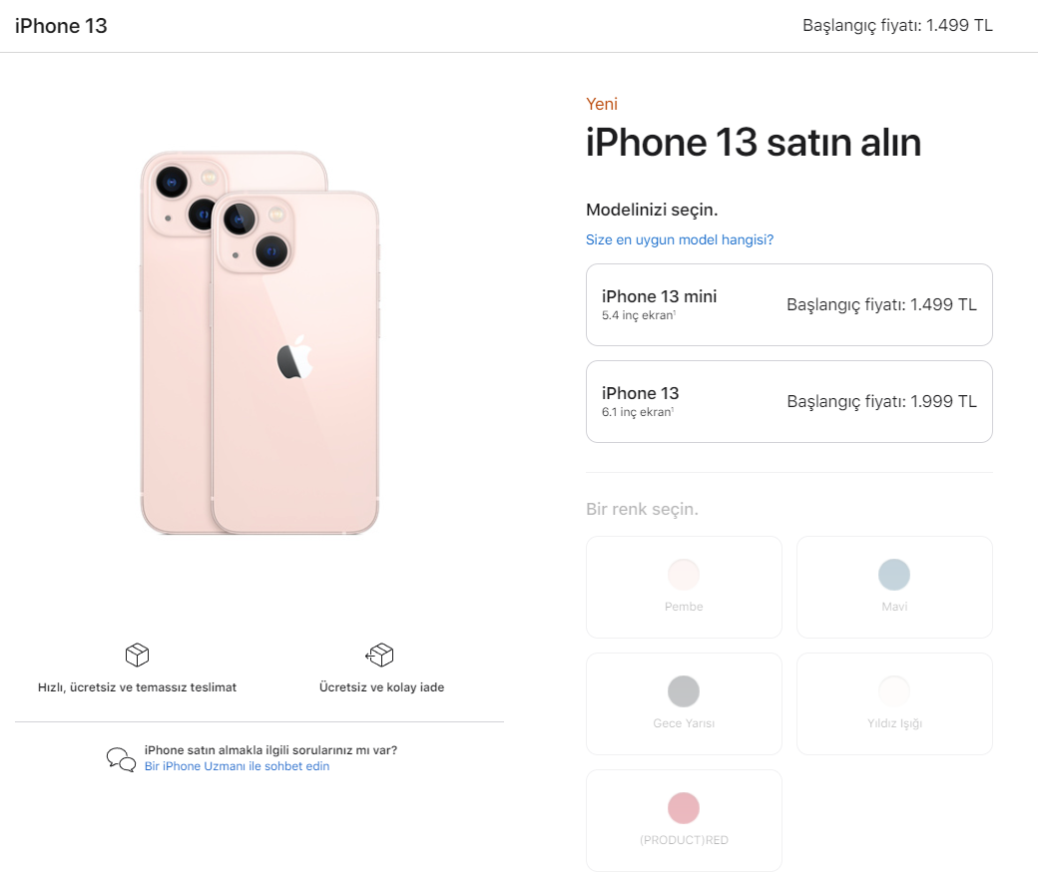This screenshot has width=1038, height=888.
Task: Choose the Gece Yarısı color option
Action: [684, 704]
